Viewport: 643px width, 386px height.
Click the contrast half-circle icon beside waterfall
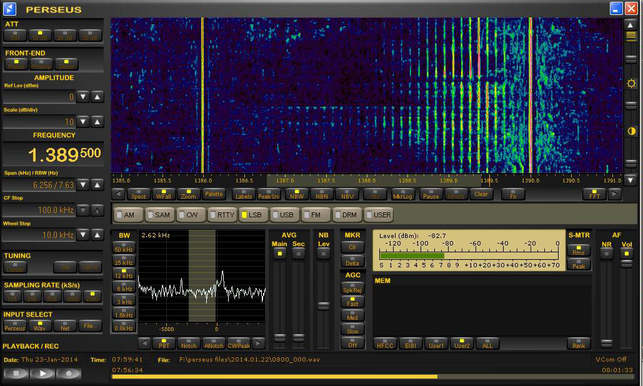(631, 131)
